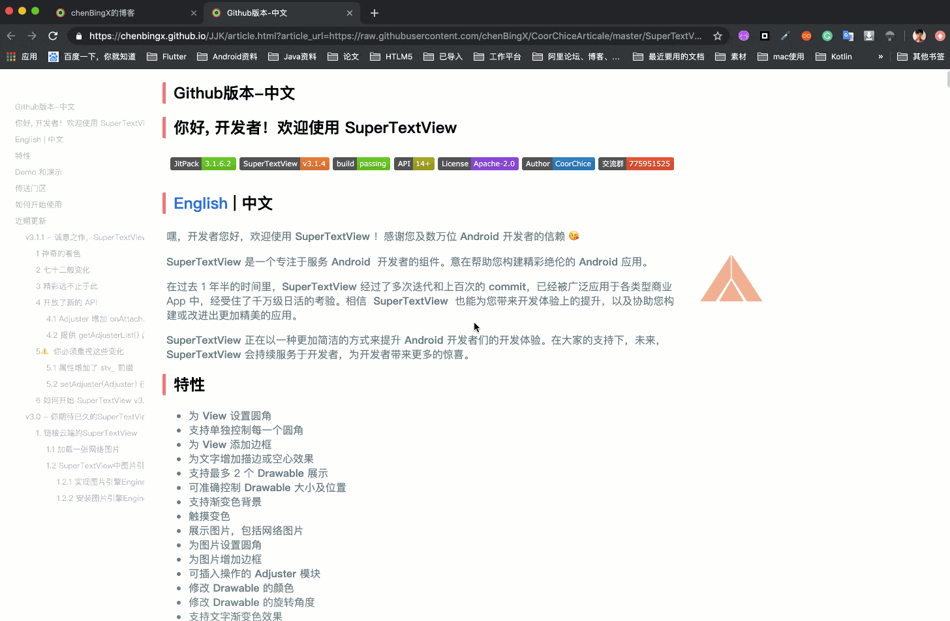Jump to 2 七十二般变化 in sidebar
Screen dimensions: 950x621
pyautogui.click(x=63, y=270)
